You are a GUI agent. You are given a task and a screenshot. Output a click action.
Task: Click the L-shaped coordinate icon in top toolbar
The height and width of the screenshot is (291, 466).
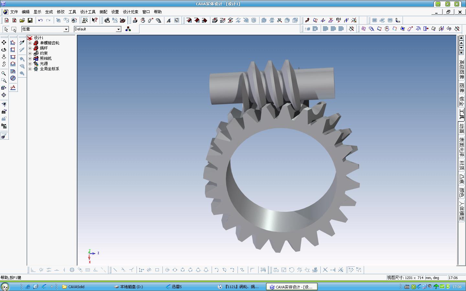pyautogui.click(x=398, y=20)
